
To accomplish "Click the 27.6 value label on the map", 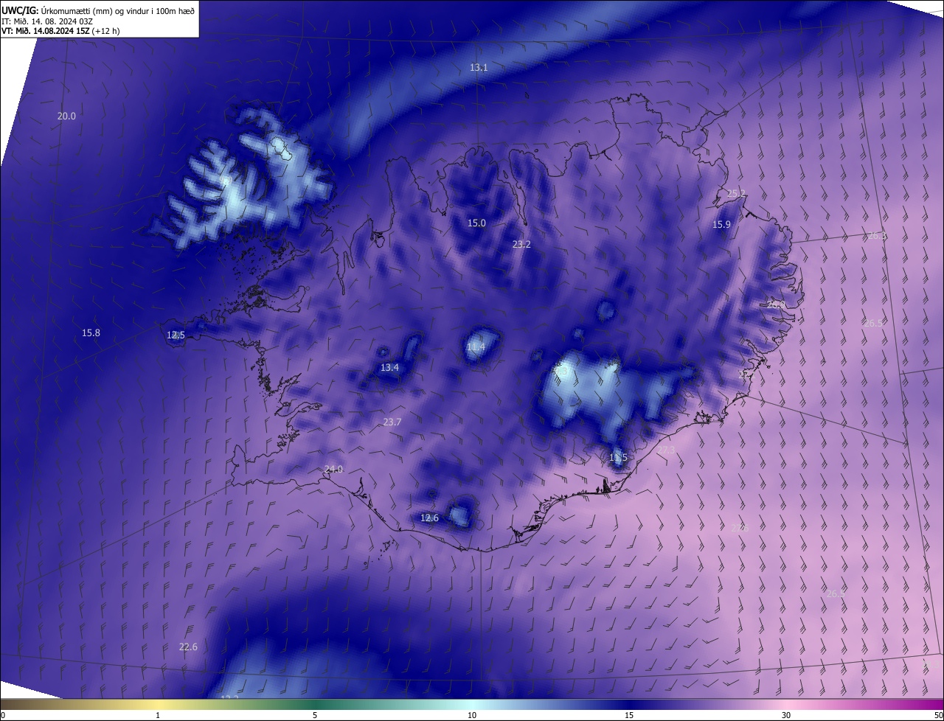I will pos(739,528).
